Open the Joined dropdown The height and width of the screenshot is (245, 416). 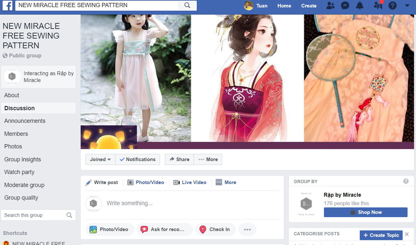tap(101, 159)
